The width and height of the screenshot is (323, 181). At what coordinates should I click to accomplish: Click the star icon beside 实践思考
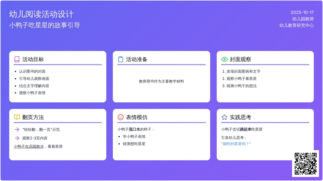pos(224,117)
